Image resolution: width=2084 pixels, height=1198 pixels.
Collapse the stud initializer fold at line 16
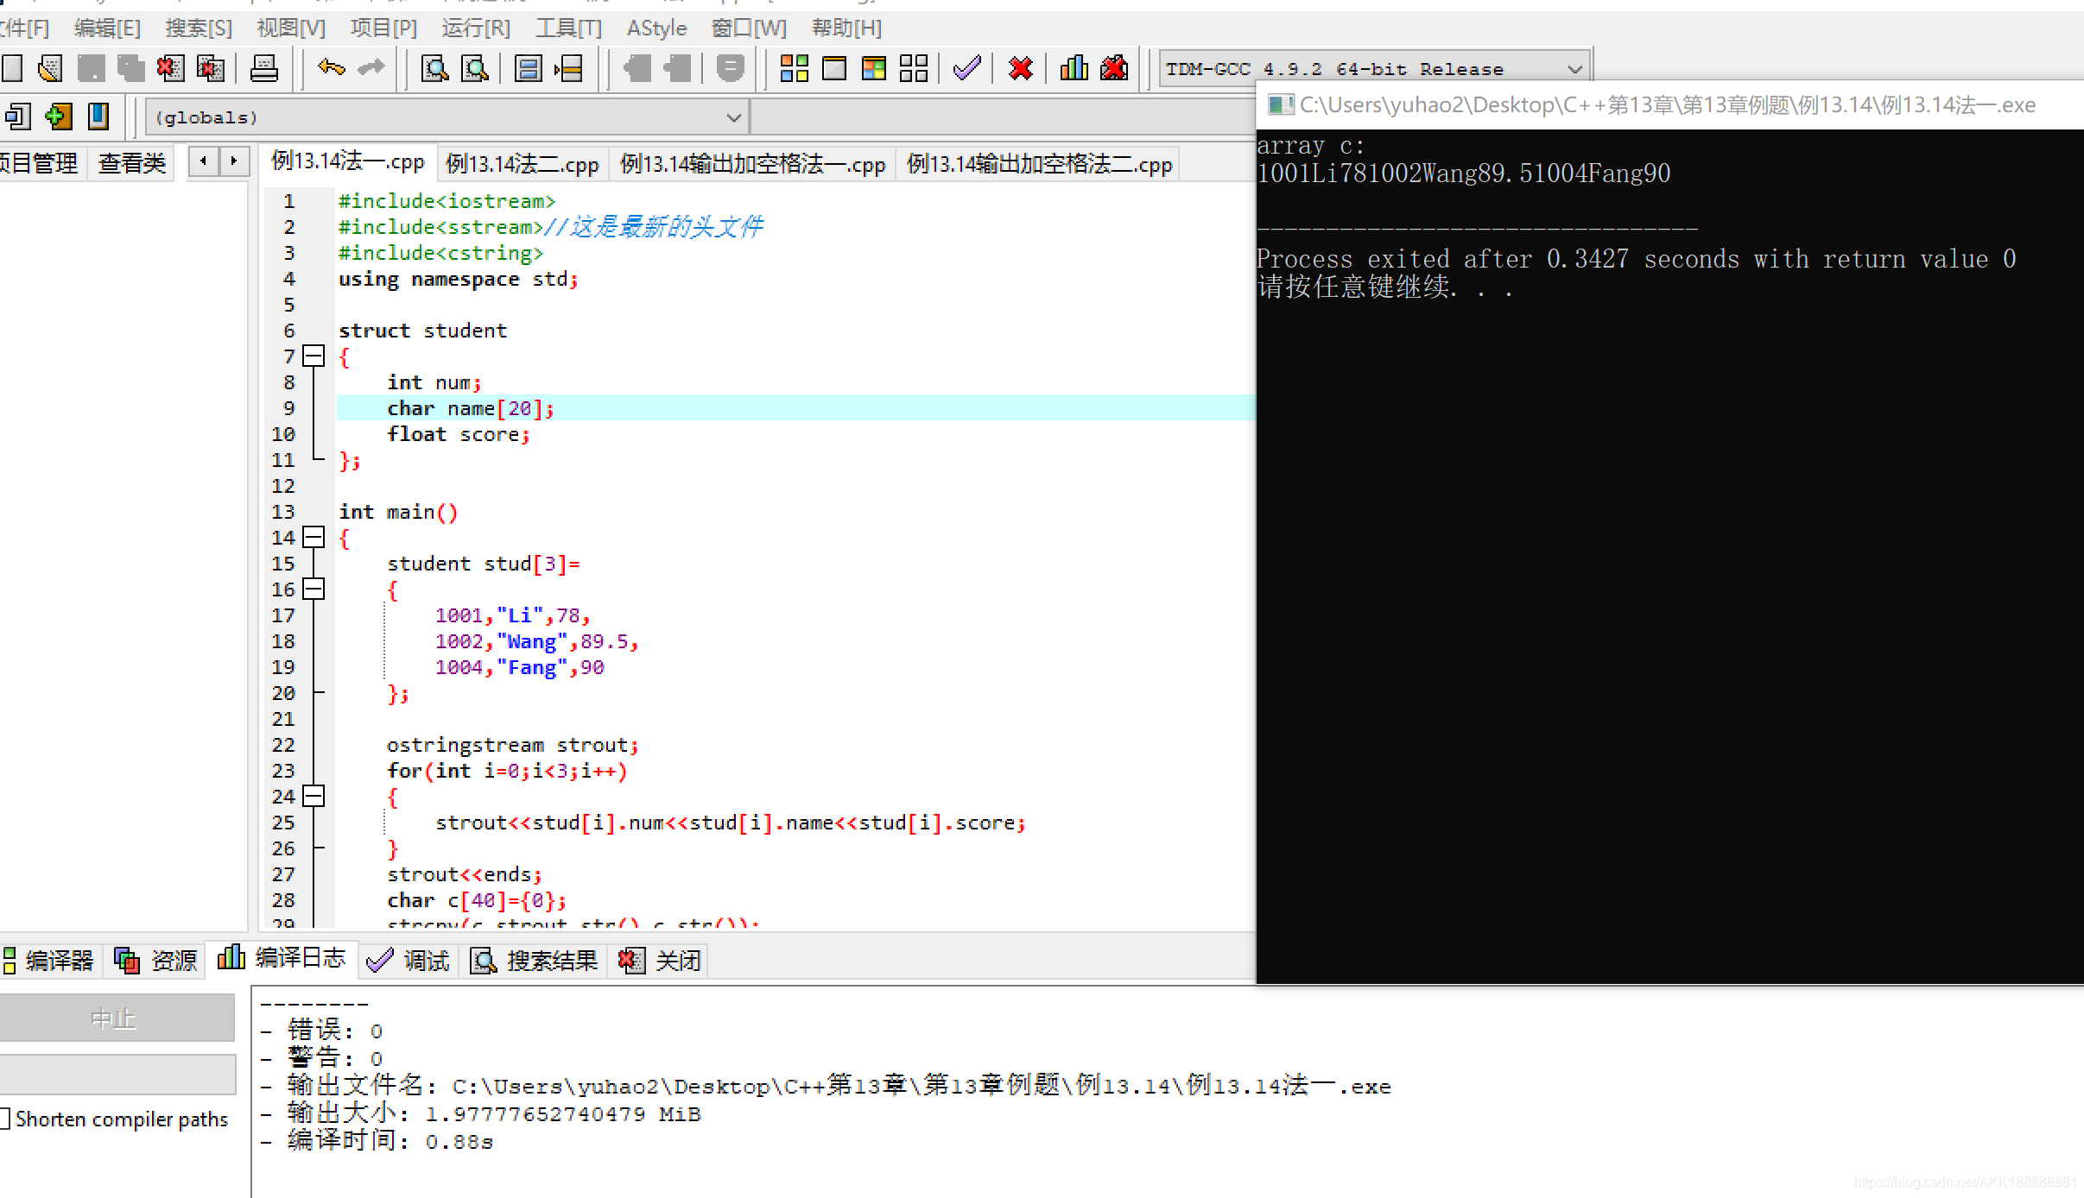(314, 589)
